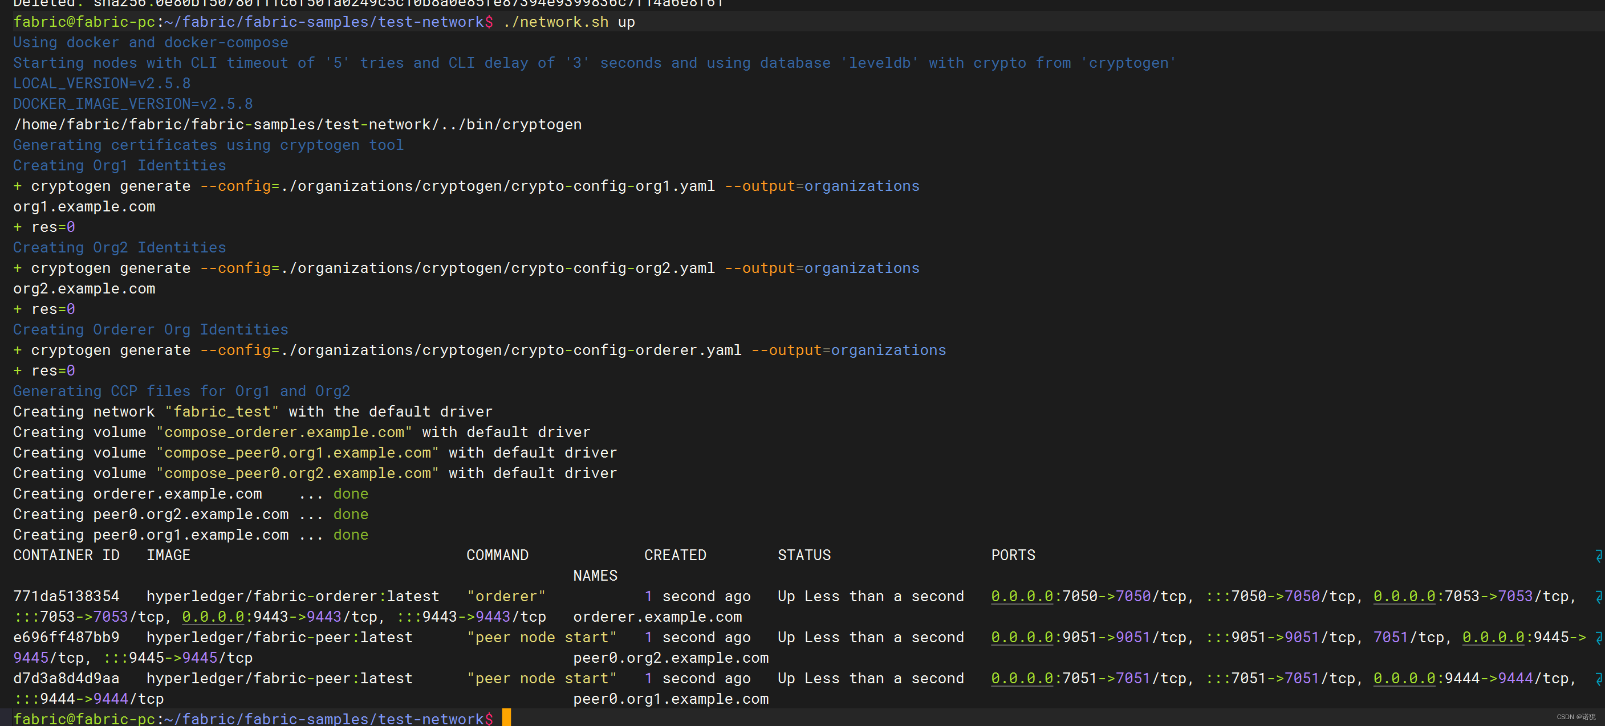Select the 'Using docker and docker-compose' line
The image size is (1605, 726).
pos(151,42)
